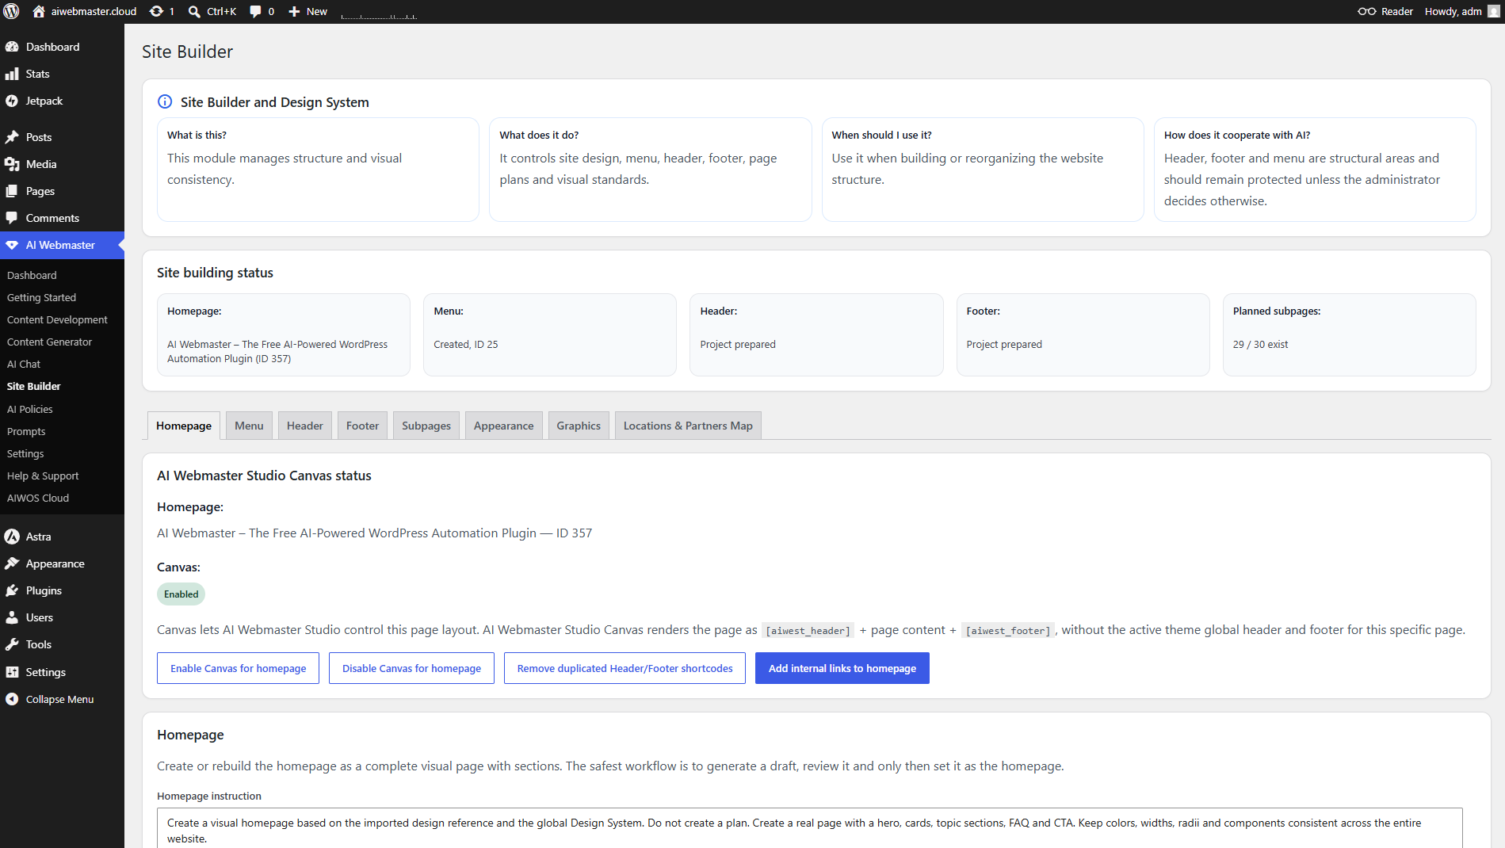Click the Getting Started submenu link
Viewport: 1505px width, 848px height.
[41, 297]
